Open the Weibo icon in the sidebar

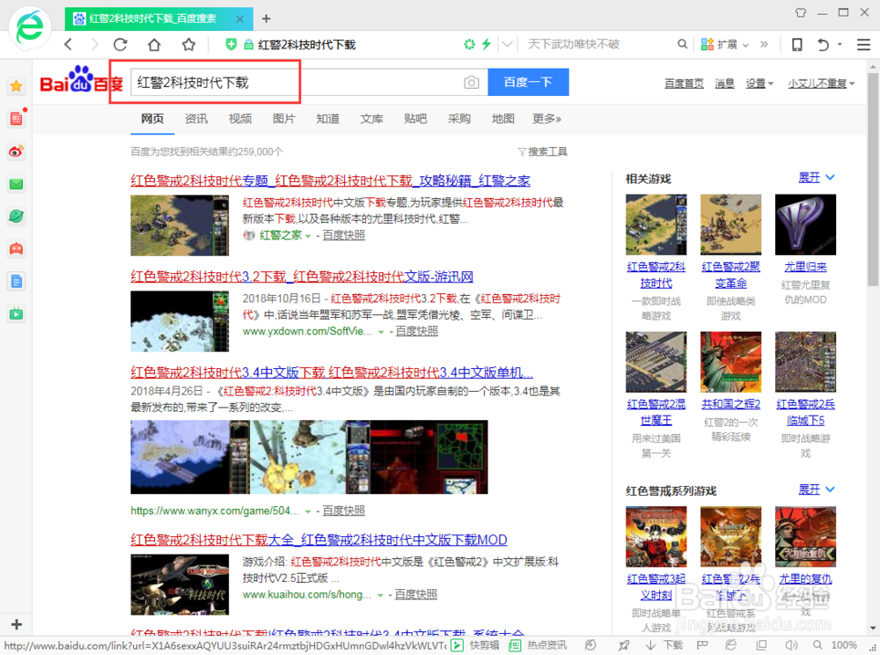(x=16, y=151)
